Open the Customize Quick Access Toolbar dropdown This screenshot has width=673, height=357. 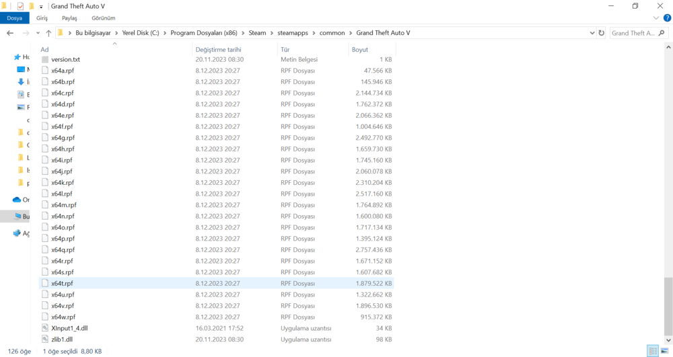(41, 7)
